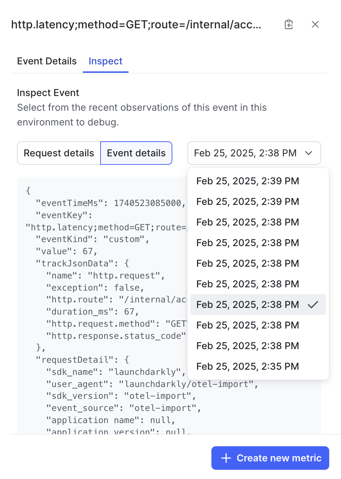Select the topmost 2:38 PM option
Viewport: 341px width, 479px height.
[247, 222]
